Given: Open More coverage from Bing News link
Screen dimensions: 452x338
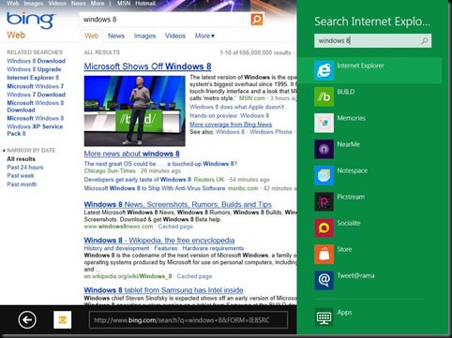Looking at the screenshot, I should tap(231, 125).
